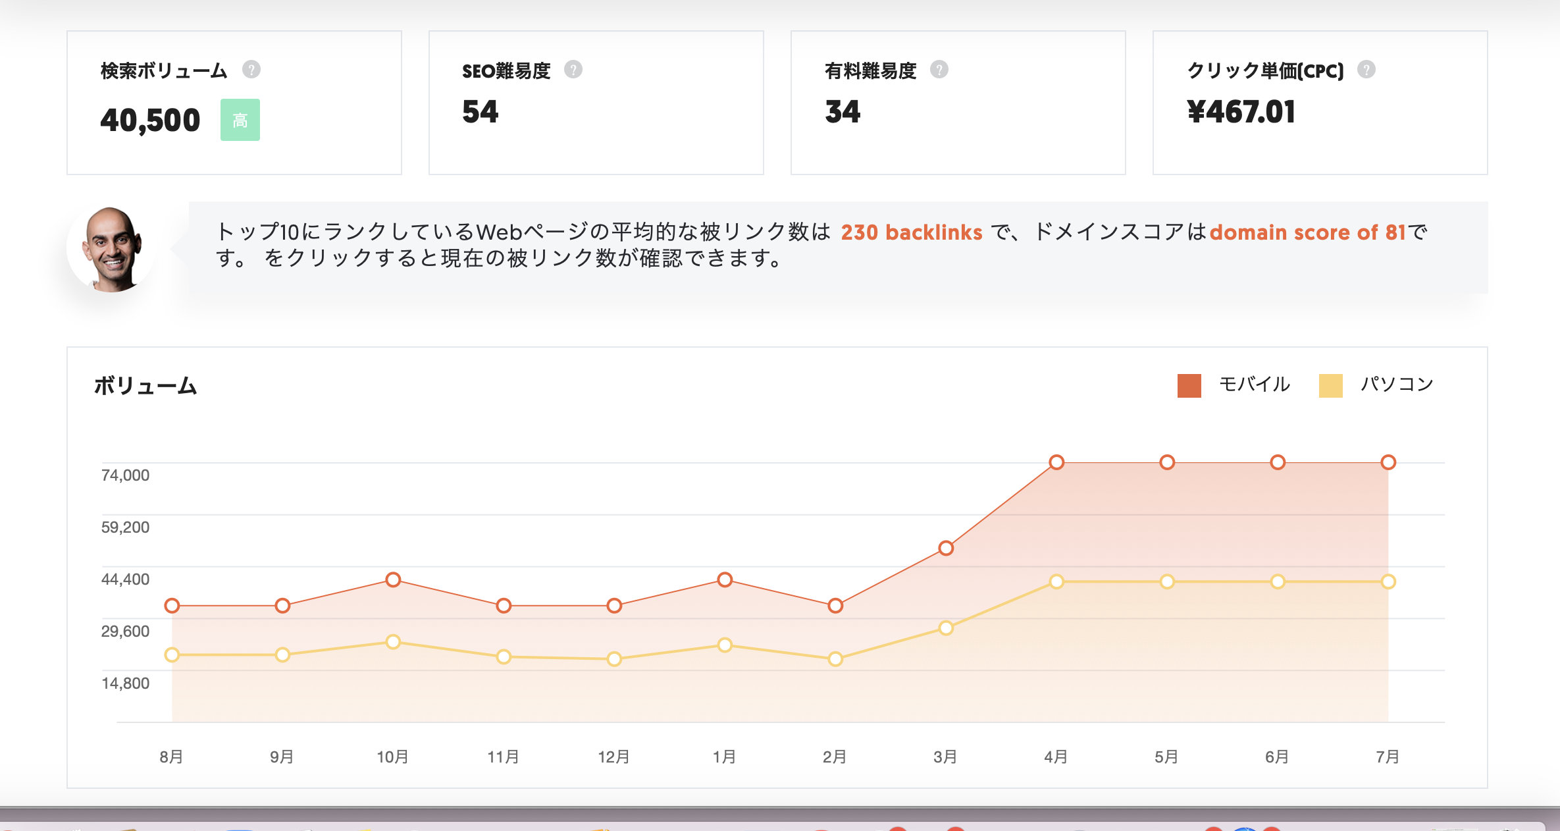The width and height of the screenshot is (1560, 831).
Task: Click the 8月 x-axis label
Action: 171,757
